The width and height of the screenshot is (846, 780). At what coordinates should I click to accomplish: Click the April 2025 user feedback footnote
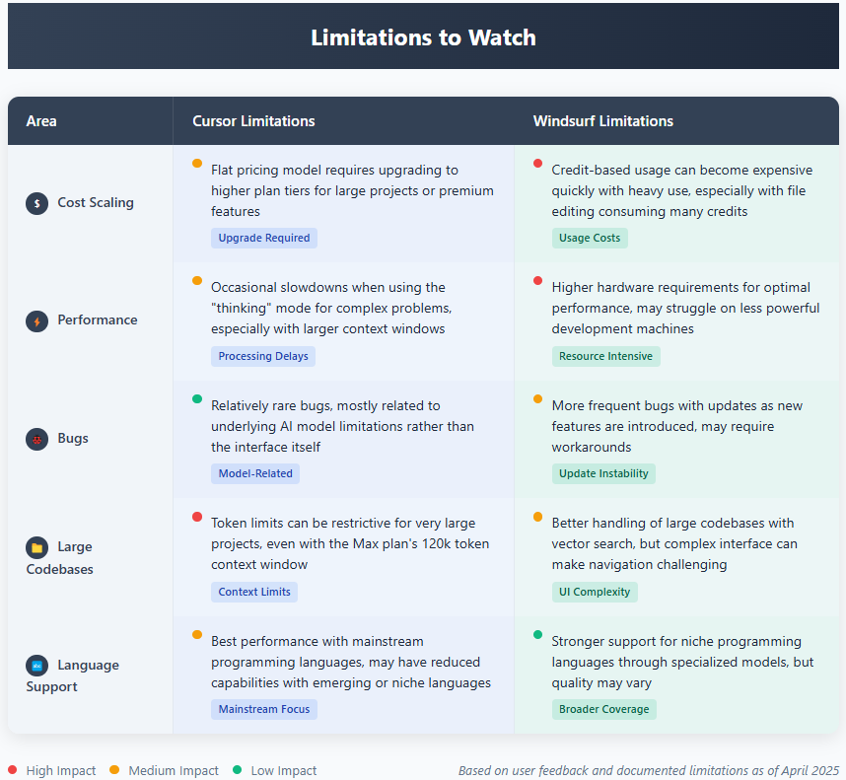[x=649, y=770]
